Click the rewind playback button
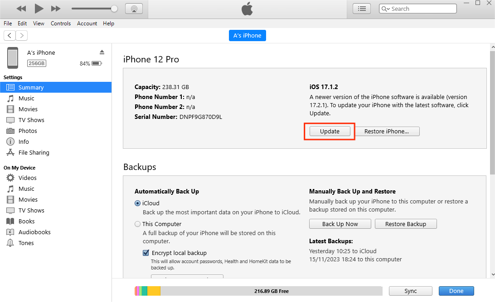The height and width of the screenshot is (302, 495). 21,9
